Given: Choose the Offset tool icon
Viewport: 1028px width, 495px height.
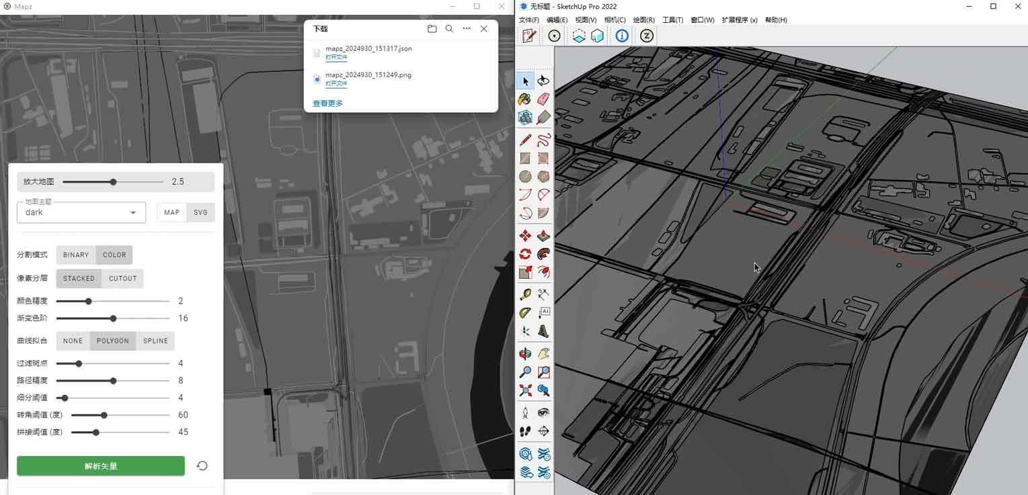Looking at the screenshot, I should [543, 272].
